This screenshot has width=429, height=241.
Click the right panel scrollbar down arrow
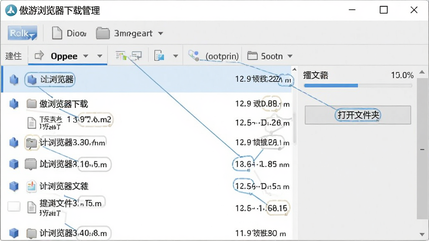click(x=422, y=234)
